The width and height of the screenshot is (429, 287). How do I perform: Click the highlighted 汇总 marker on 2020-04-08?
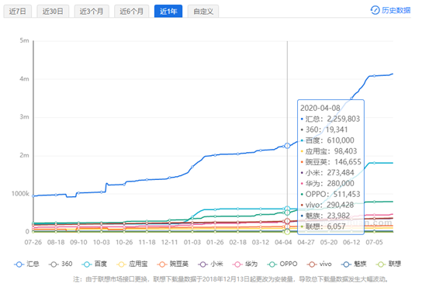[x=287, y=146]
